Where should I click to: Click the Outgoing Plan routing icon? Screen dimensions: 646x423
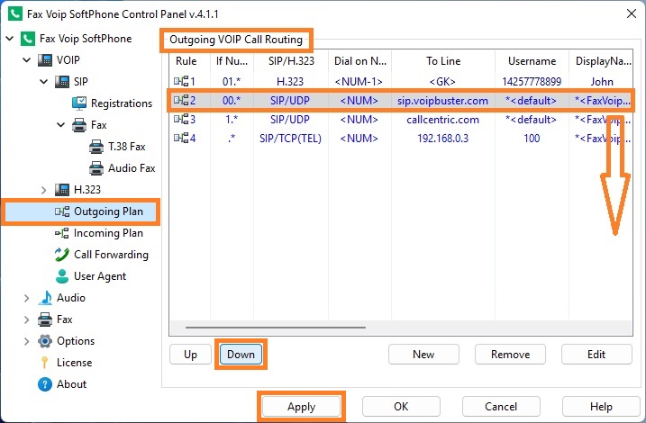click(x=62, y=211)
